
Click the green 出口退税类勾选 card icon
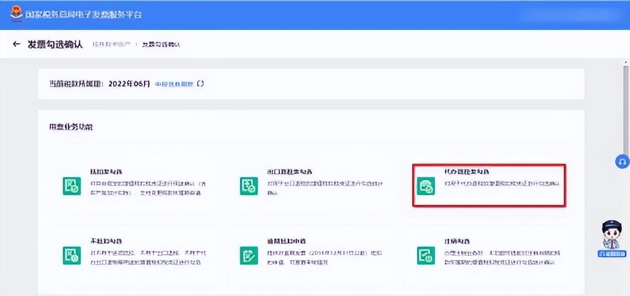point(249,186)
